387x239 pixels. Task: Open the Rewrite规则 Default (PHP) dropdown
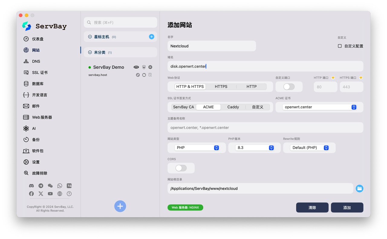(x=310, y=148)
